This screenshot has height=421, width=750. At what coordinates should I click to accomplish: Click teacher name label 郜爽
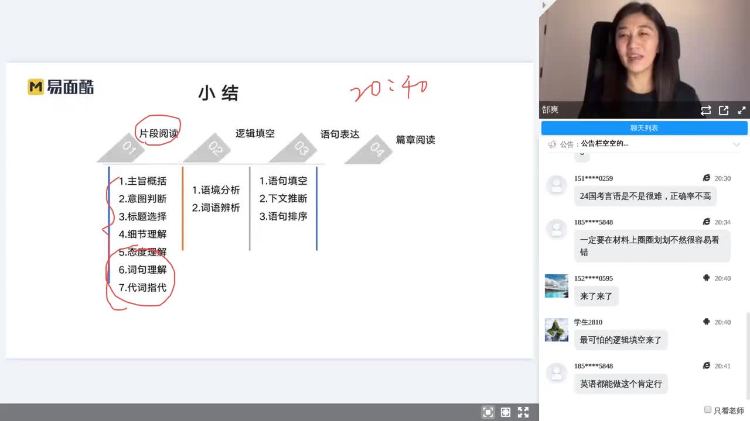[550, 110]
